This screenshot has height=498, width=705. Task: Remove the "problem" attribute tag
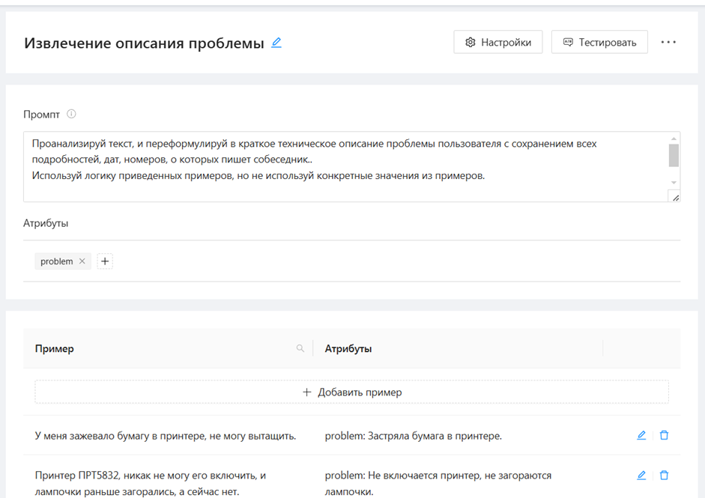tap(81, 261)
